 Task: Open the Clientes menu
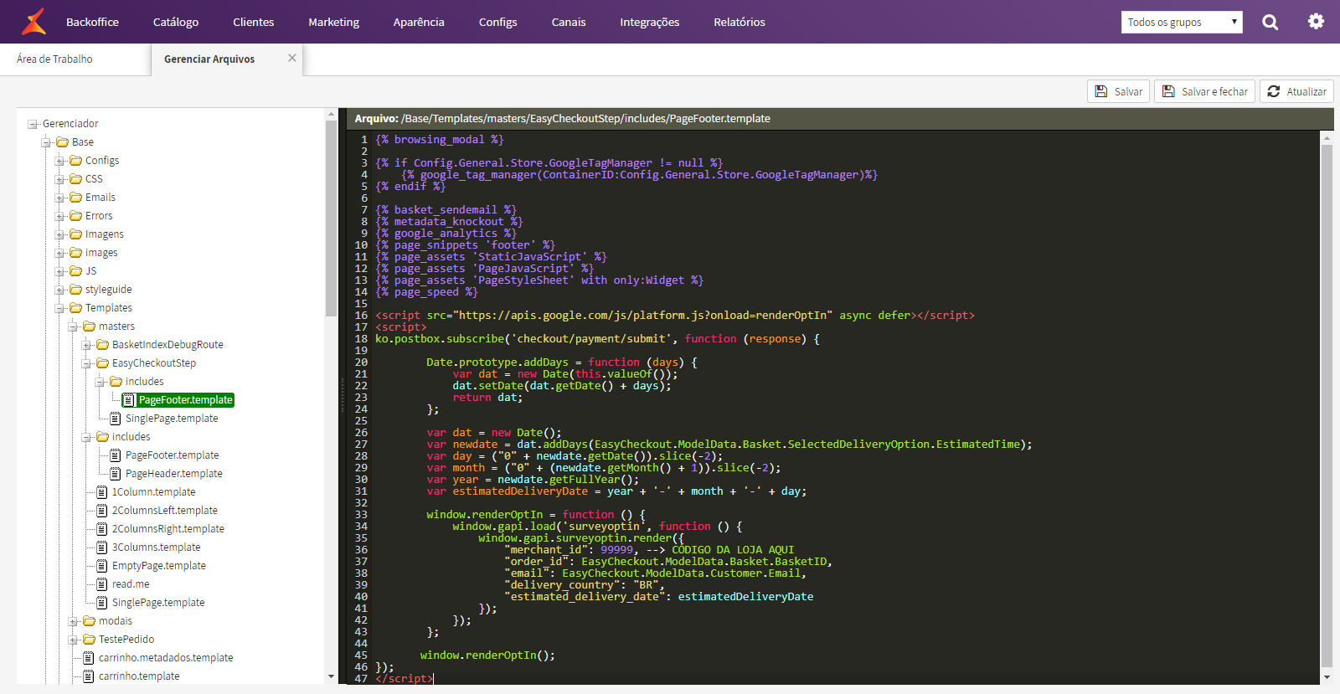[254, 22]
